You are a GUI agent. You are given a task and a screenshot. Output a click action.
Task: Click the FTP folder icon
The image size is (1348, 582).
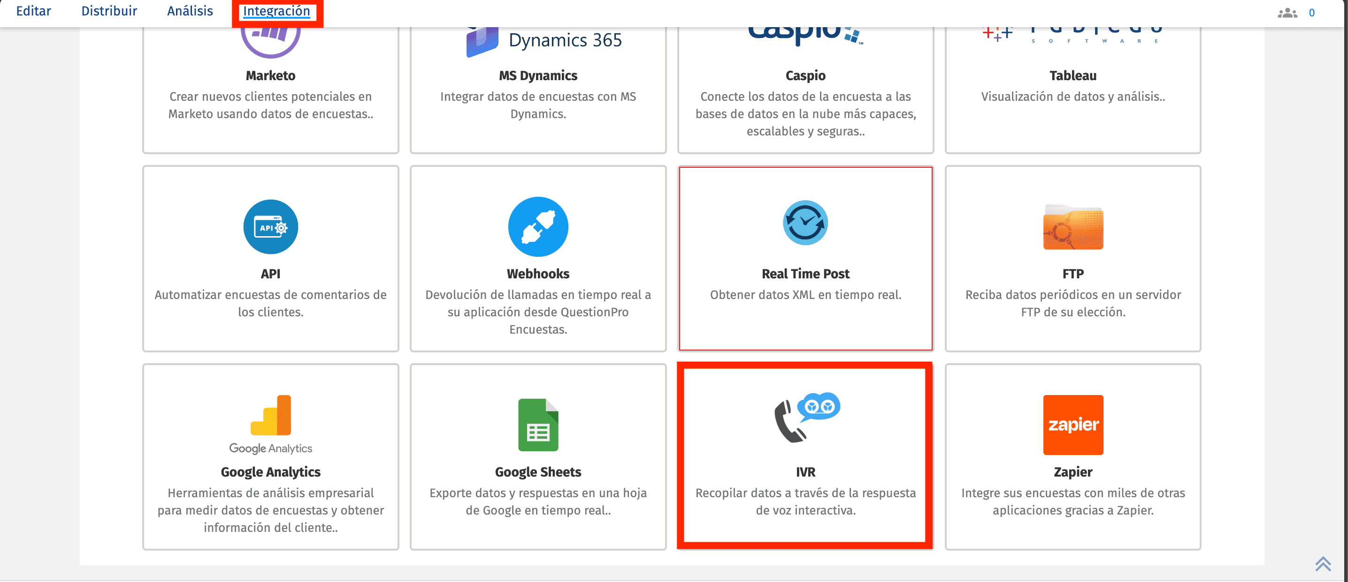(x=1073, y=227)
